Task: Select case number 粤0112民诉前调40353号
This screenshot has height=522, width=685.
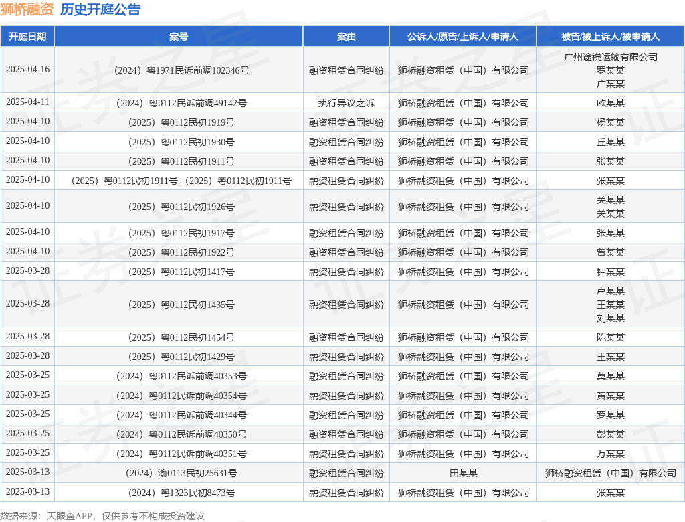Action: (181, 376)
